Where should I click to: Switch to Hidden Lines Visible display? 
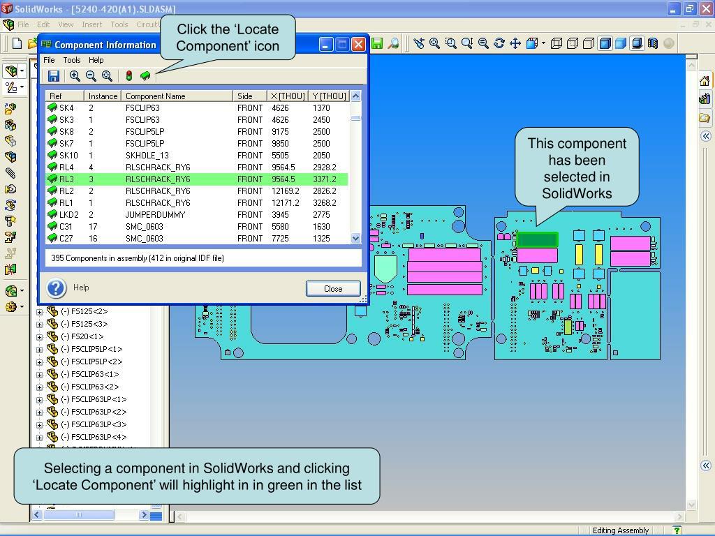(573, 43)
